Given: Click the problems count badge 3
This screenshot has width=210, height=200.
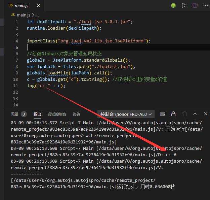Looking at the screenshot, I should tap(24, 114).
